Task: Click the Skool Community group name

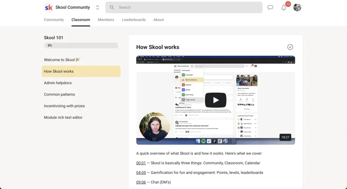Action: (x=73, y=7)
